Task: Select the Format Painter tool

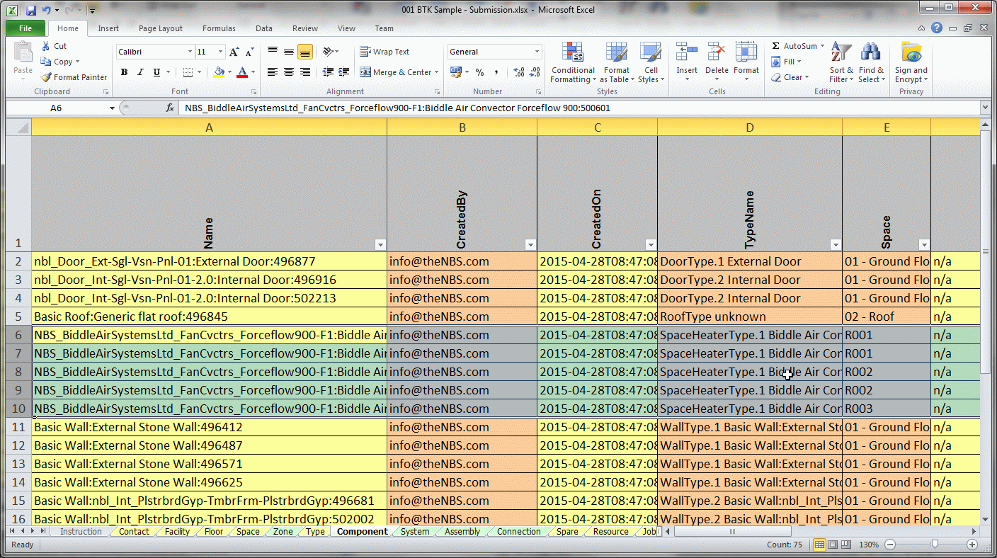Action: click(x=74, y=77)
